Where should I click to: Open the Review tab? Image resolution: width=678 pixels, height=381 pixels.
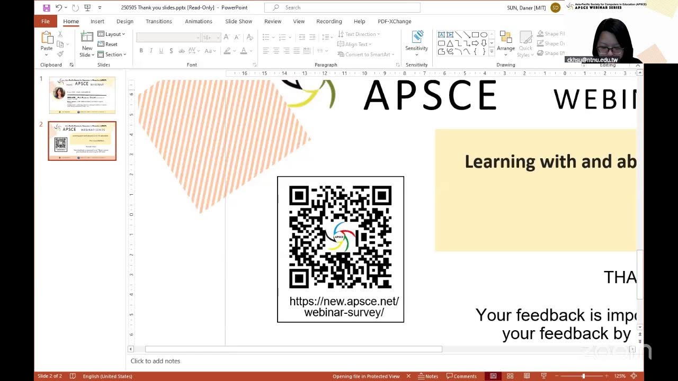point(273,21)
